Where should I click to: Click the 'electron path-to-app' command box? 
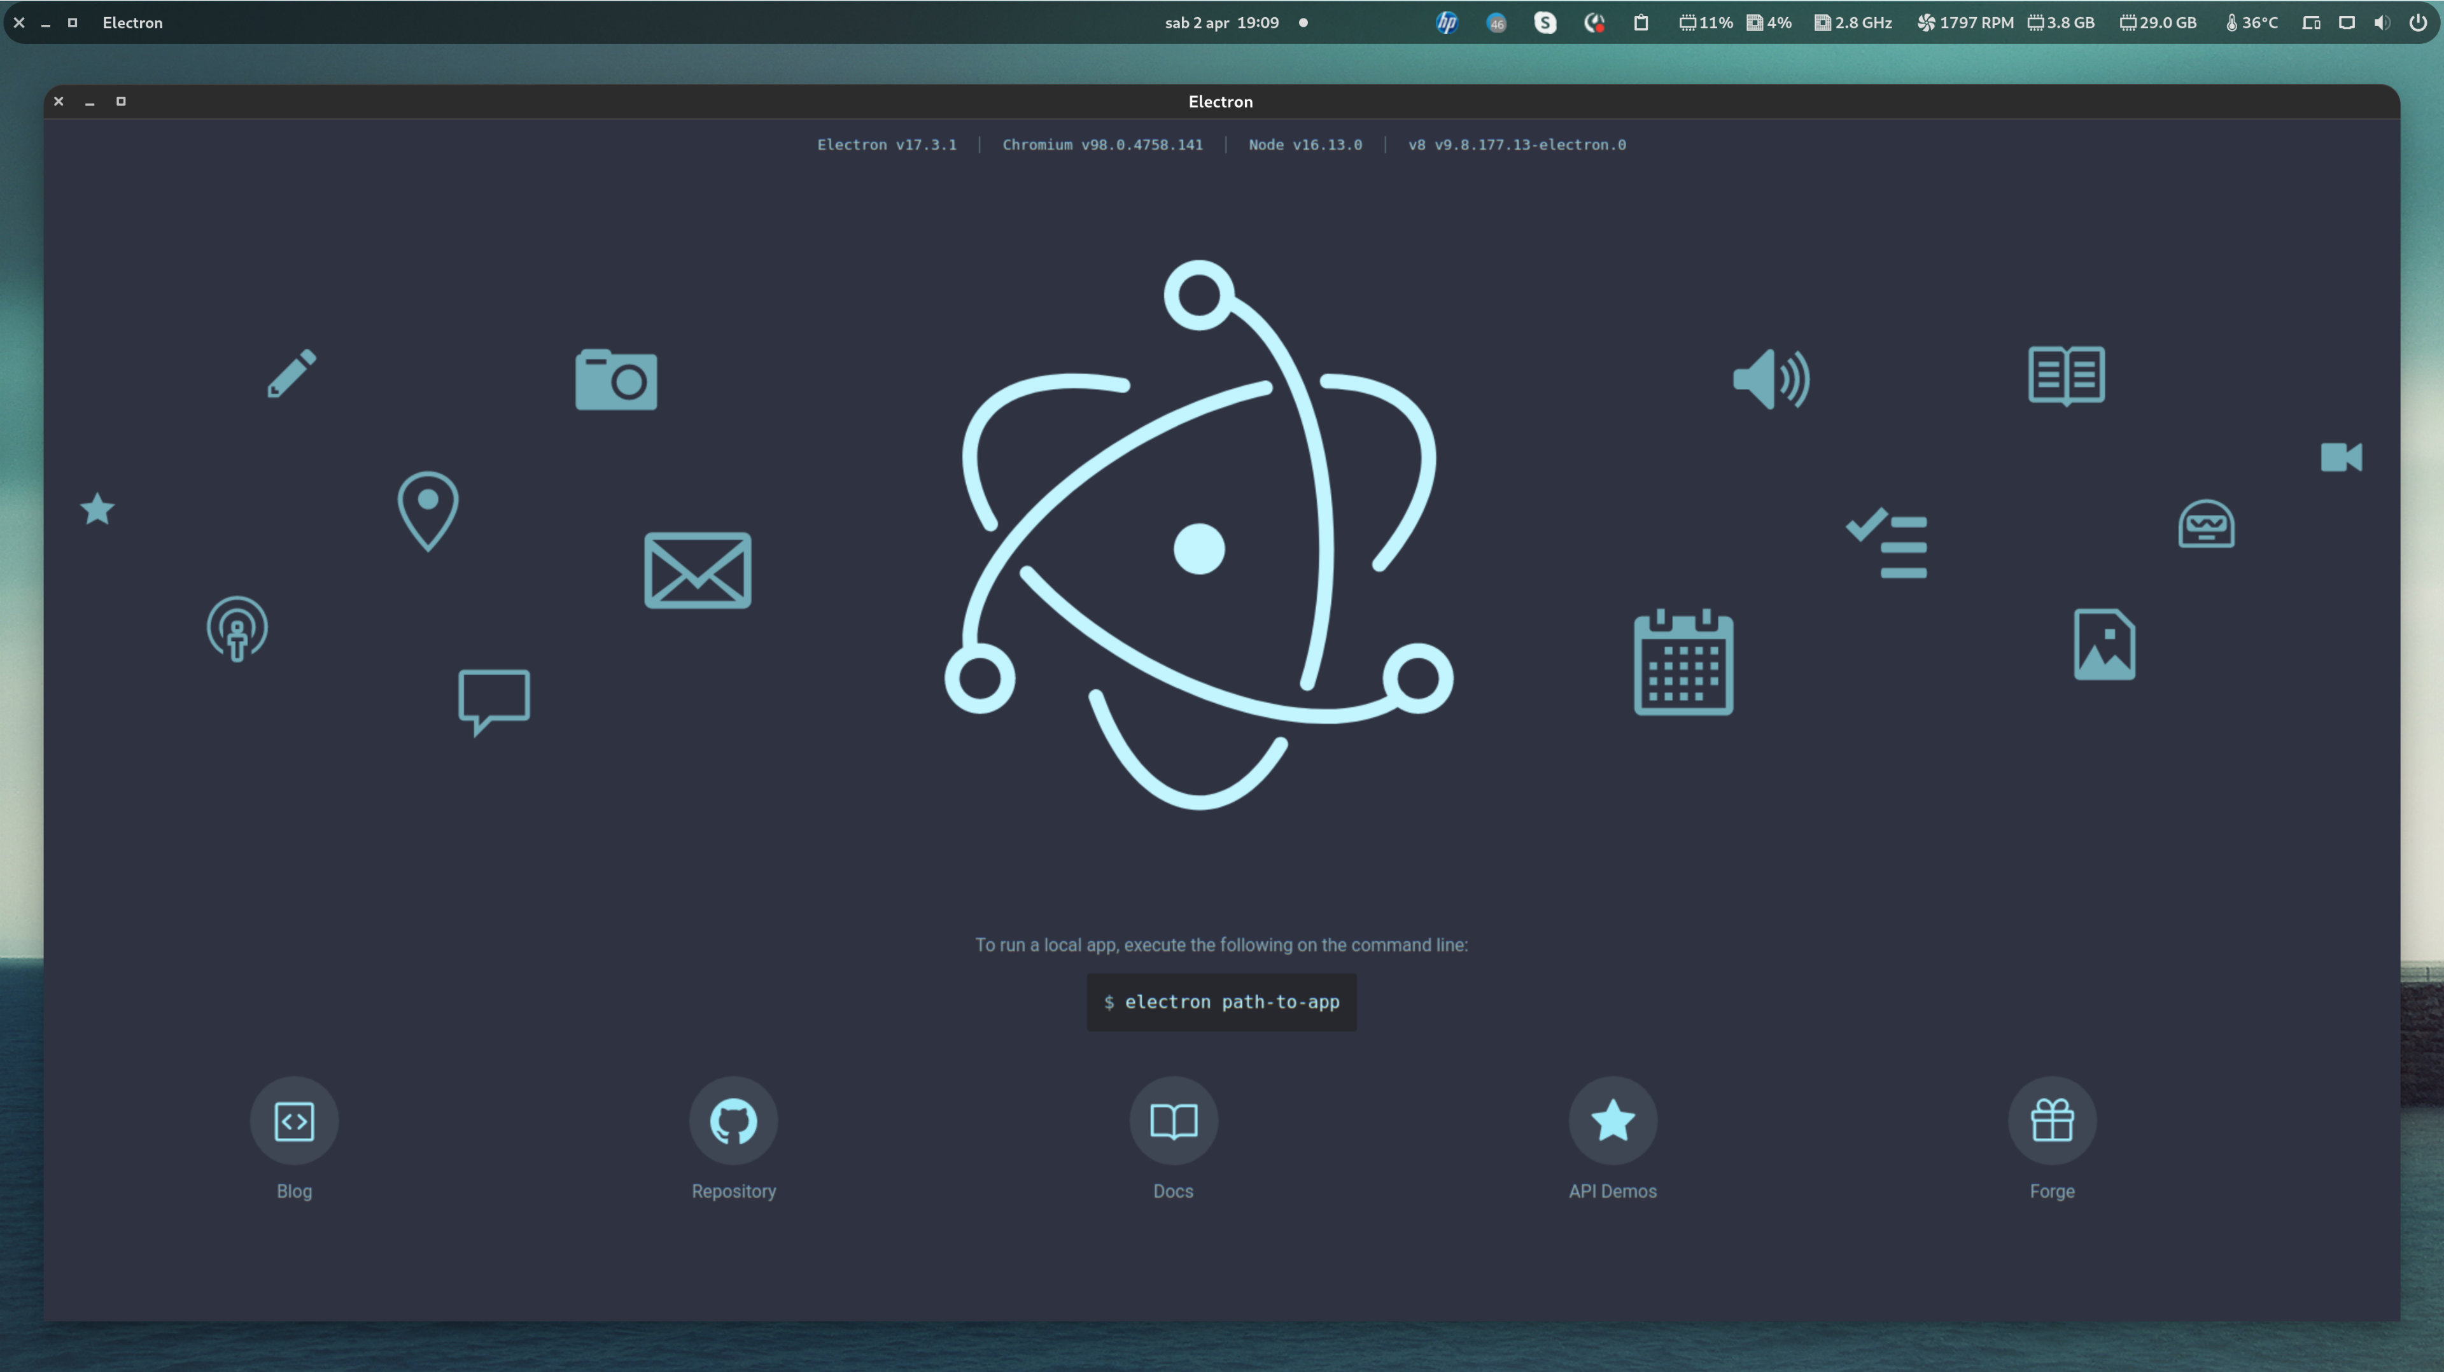(x=1221, y=1002)
